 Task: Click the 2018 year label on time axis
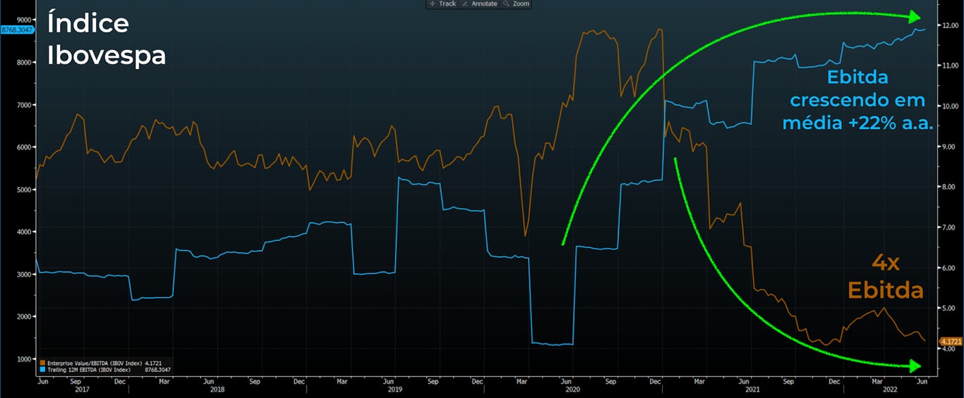(217, 389)
